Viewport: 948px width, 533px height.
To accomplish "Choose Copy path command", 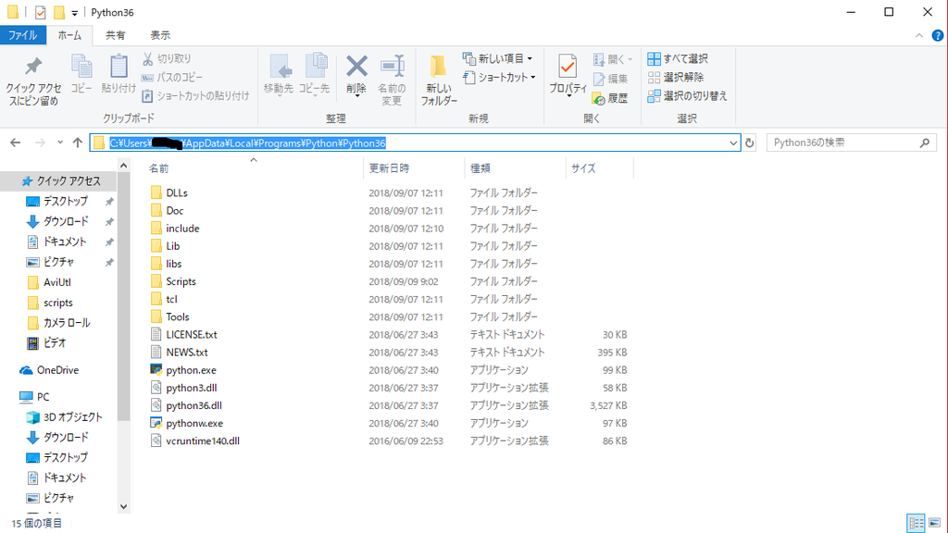I will click(172, 78).
